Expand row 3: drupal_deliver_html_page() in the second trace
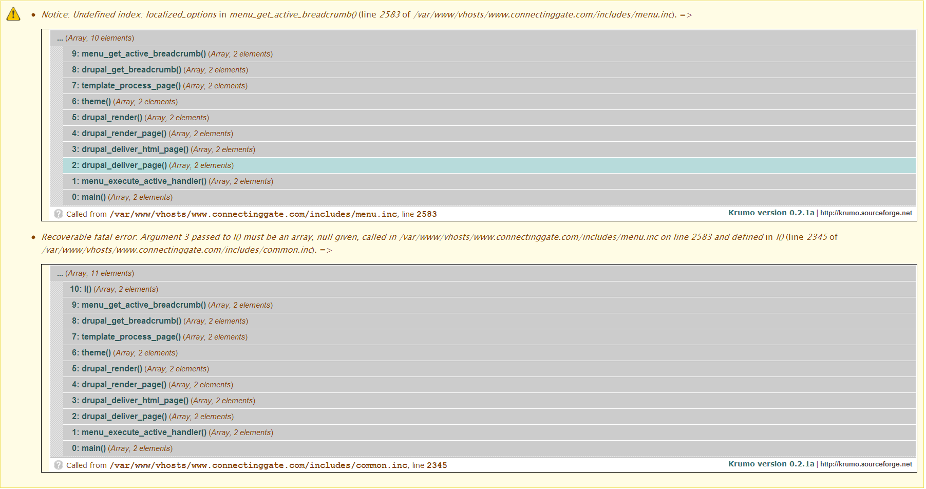The height and width of the screenshot is (489, 926). [489, 401]
